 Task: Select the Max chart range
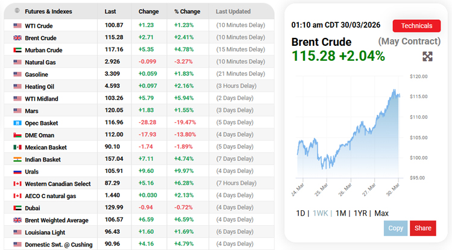point(381,213)
